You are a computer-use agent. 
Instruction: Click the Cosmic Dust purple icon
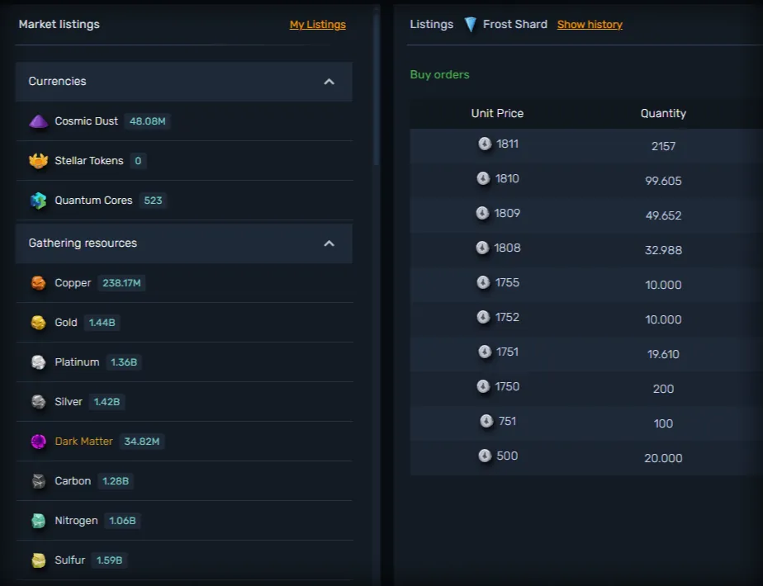(38, 121)
